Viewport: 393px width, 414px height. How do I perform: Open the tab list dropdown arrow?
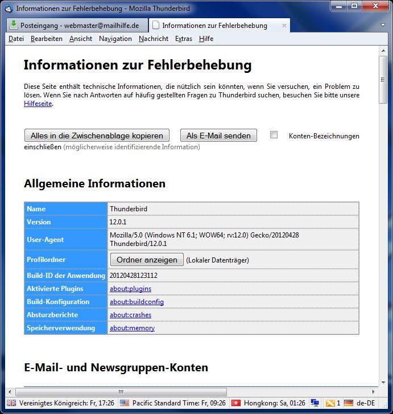pyautogui.click(x=383, y=26)
